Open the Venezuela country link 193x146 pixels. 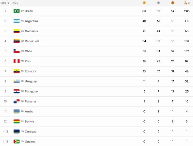[x=32, y=41]
